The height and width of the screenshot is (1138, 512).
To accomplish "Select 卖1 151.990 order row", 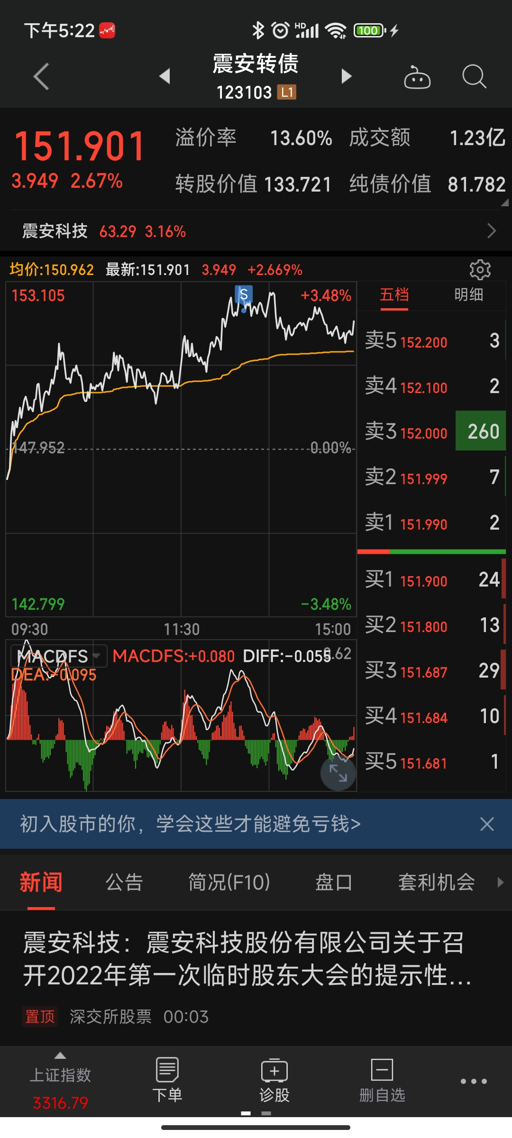I will click(431, 523).
